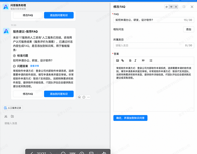
Task: Select the 小 size option
Action: click(166, 7)
